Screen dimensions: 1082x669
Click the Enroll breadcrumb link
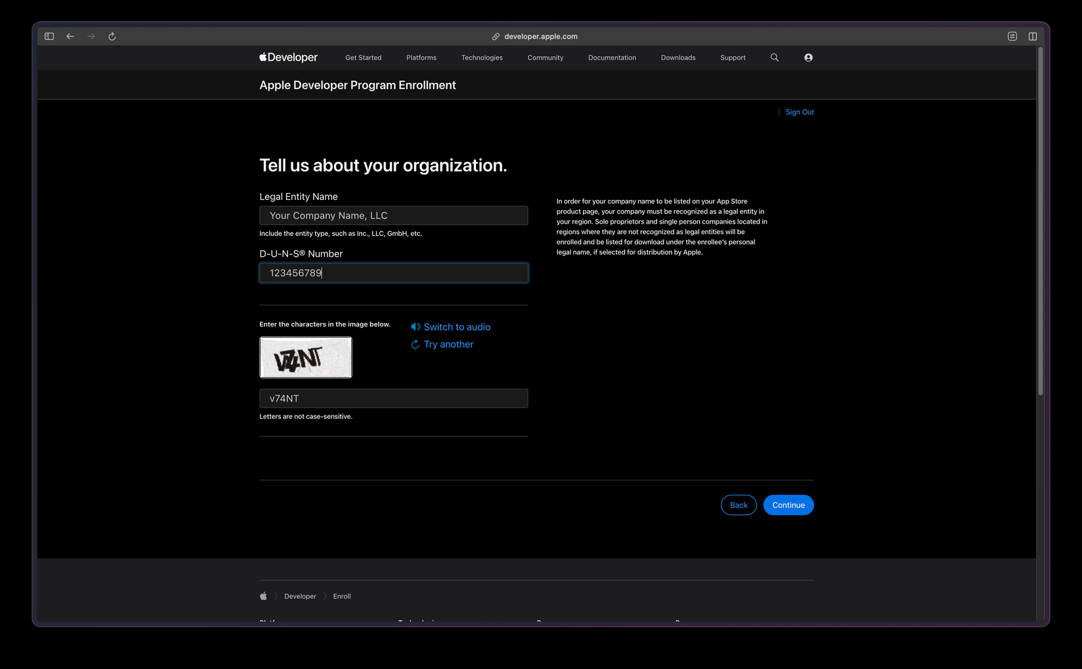[x=342, y=596]
